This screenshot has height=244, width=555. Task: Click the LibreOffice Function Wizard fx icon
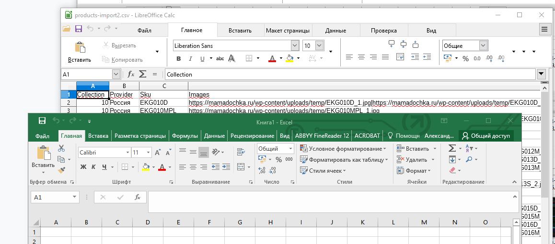point(131,74)
